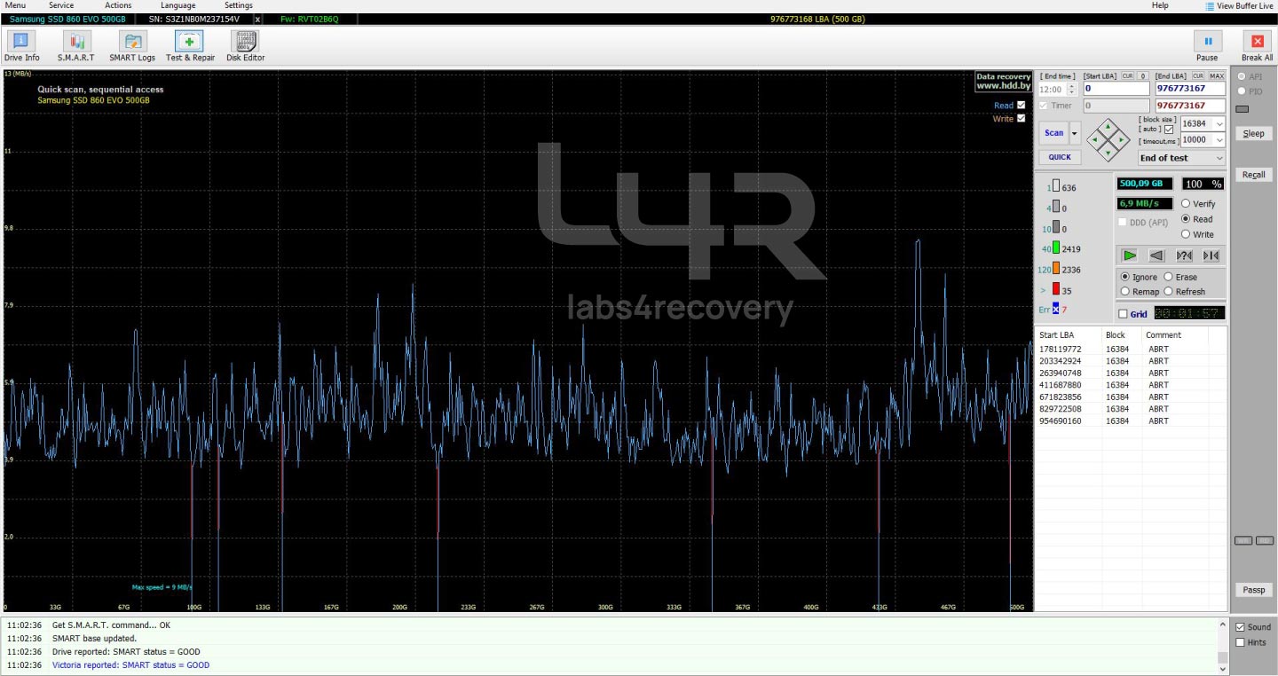Open the End of test dropdown
The height and width of the screenshot is (676, 1278).
pyautogui.click(x=1181, y=158)
